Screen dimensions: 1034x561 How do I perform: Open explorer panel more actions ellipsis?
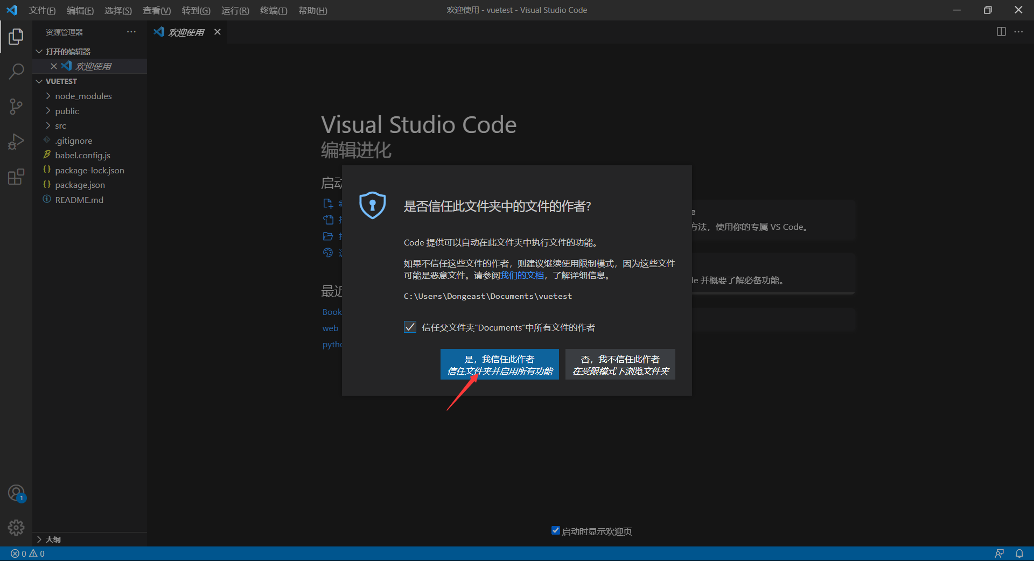131,32
